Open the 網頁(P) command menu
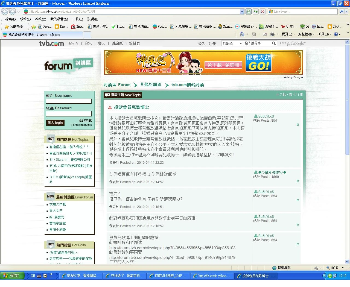Image resolution: width=350 pixels, height=287 pixels. point(288,34)
